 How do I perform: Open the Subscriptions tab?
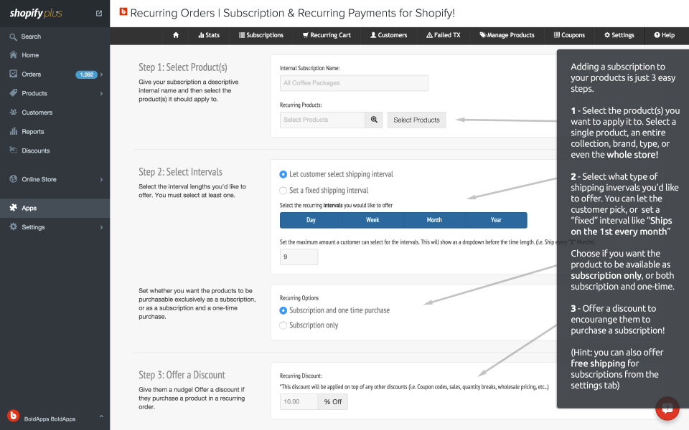[261, 35]
